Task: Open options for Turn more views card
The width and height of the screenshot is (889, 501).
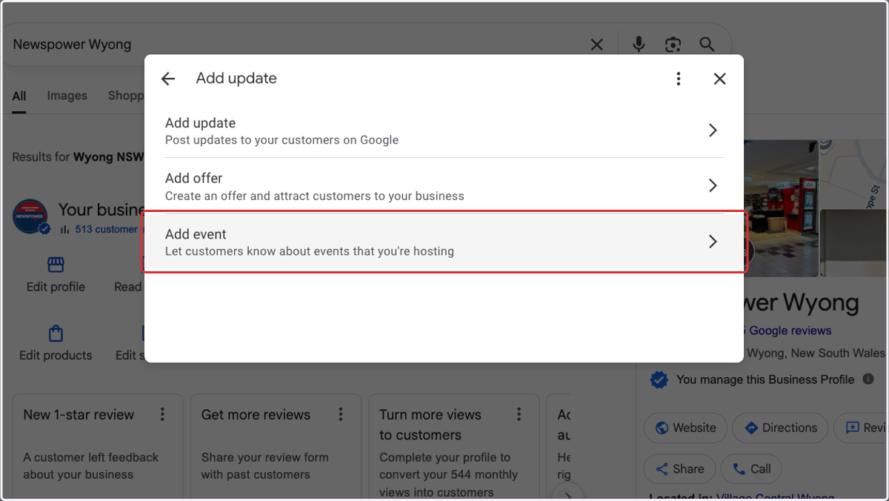Action: click(x=519, y=415)
